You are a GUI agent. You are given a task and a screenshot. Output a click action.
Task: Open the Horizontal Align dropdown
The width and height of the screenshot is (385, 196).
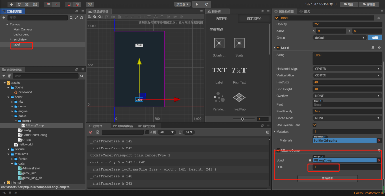[347, 69]
